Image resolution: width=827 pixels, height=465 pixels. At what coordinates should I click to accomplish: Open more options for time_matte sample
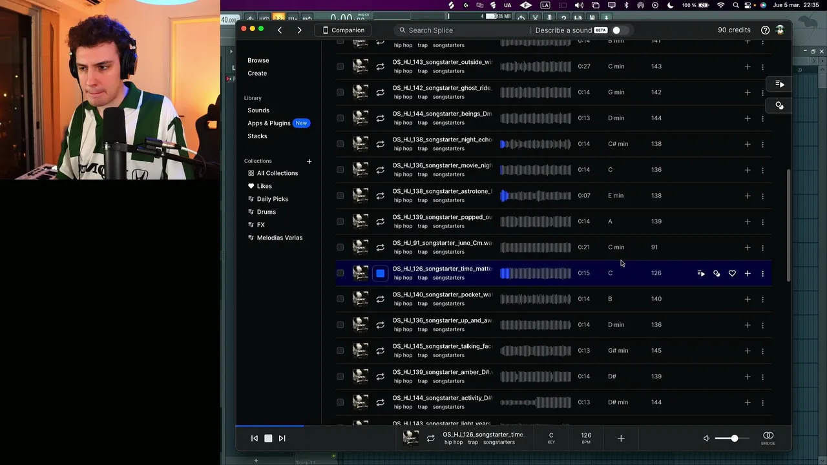[x=762, y=273]
